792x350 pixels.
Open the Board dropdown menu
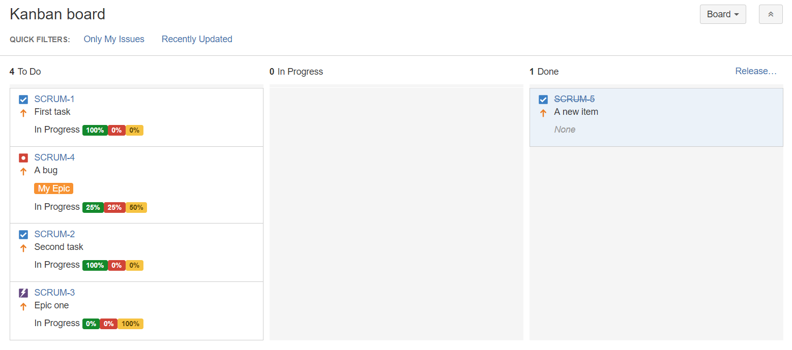[x=723, y=14]
